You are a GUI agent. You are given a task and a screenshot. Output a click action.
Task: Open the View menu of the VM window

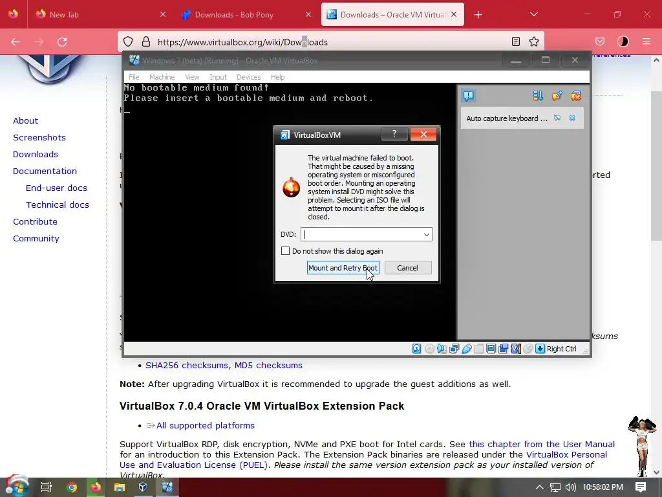(192, 77)
